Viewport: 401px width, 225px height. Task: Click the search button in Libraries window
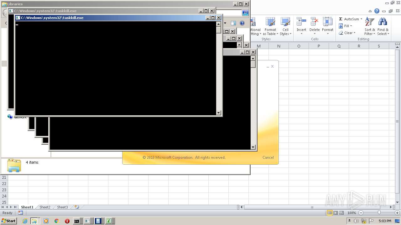[x=245, y=12]
